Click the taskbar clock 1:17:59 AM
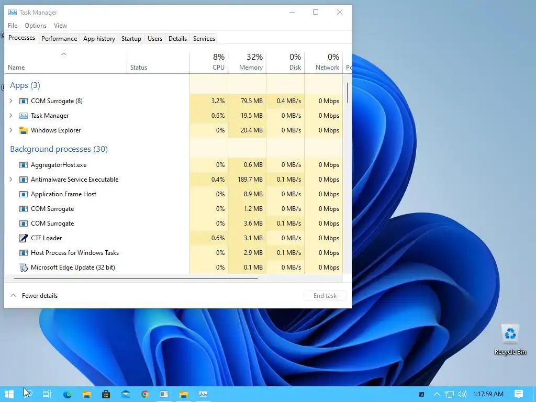The image size is (536, 402). [x=488, y=394]
